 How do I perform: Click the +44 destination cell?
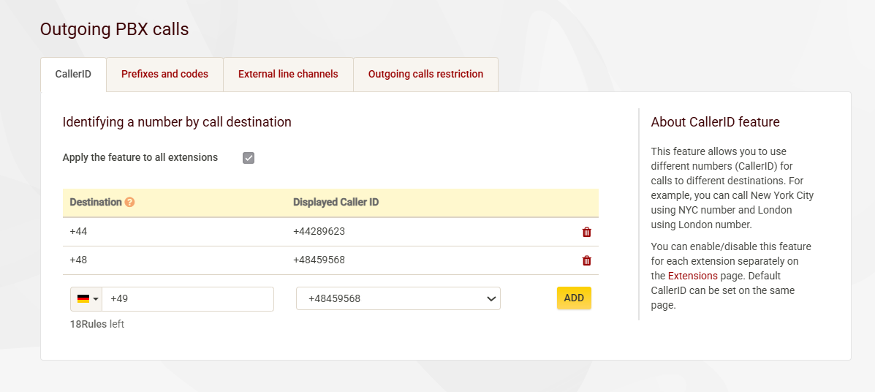pyautogui.click(x=78, y=232)
